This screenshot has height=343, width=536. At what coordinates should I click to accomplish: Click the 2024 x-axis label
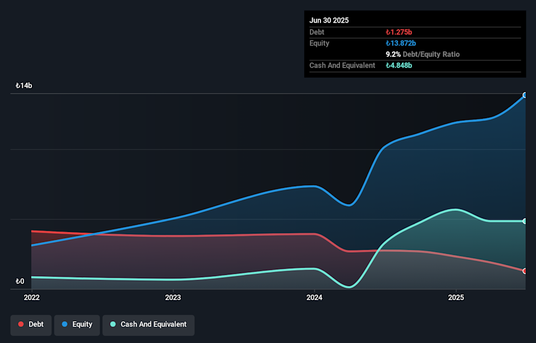314,297
